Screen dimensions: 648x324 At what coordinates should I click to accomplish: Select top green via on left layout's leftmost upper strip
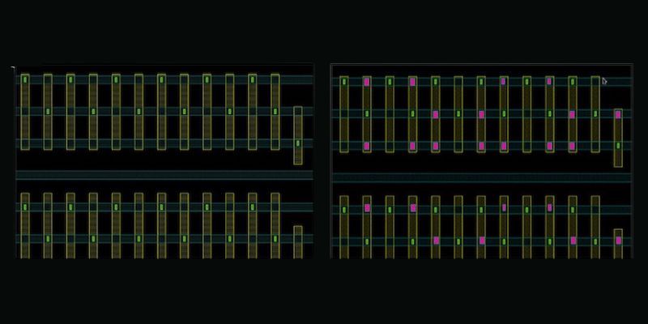pyautogui.click(x=25, y=79)
